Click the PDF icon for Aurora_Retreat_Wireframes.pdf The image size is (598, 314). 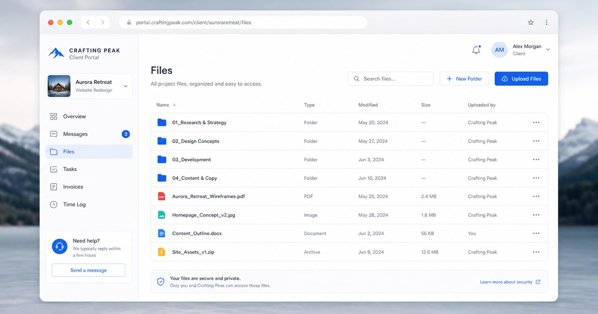click(x=161, y=196)
